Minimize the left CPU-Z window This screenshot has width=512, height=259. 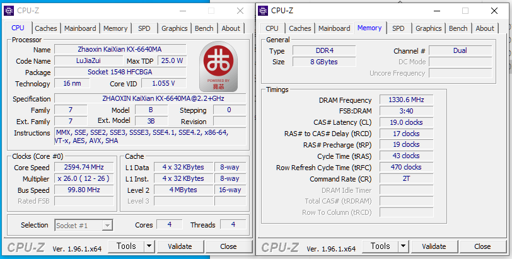(183, 11)
